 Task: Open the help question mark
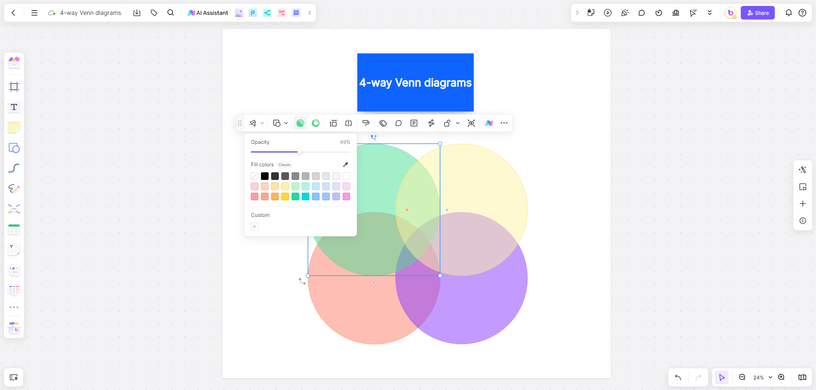pyautogui.click(x=802, y=13)
